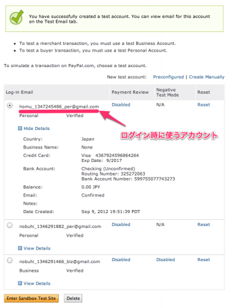Click the Business account type label

point(29,270)
